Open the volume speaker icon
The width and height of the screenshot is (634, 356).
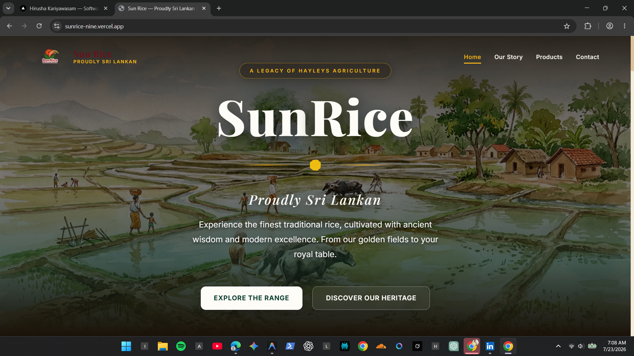tap(581, 346)
